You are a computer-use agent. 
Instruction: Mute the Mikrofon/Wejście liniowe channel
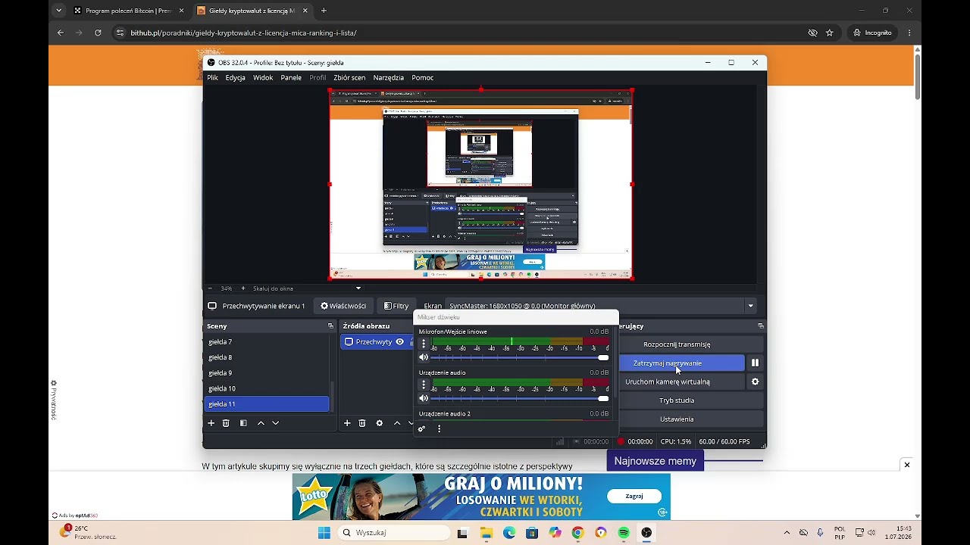tap(424, 357)
